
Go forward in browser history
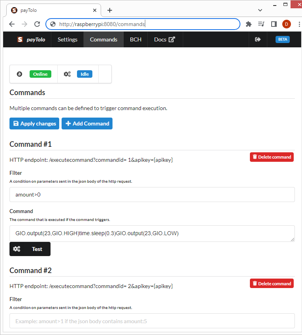(x=24, y=24)
